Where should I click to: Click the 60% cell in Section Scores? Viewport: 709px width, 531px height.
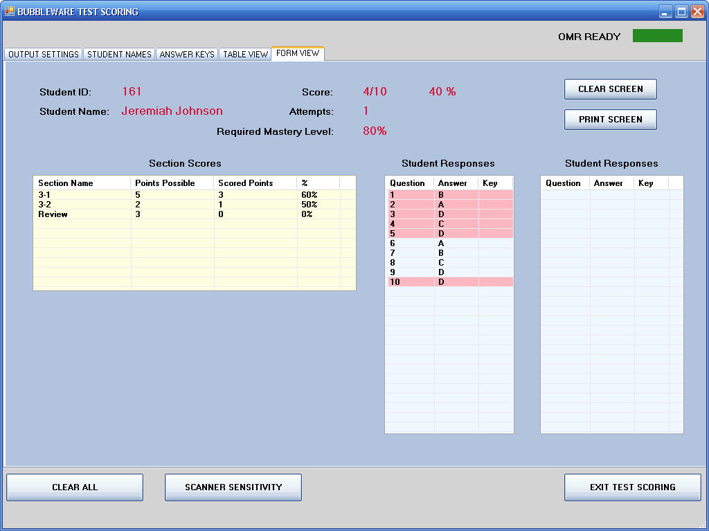[x=309, y=194]
